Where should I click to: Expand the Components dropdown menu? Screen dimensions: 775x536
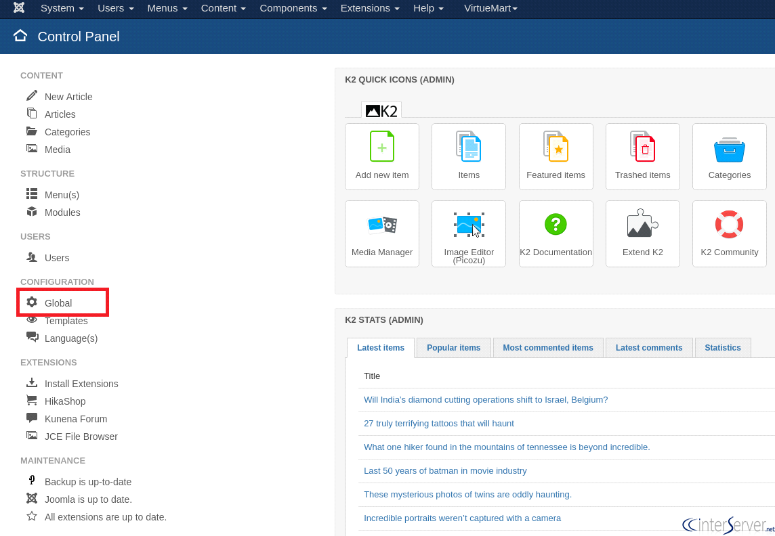point(293,8)
